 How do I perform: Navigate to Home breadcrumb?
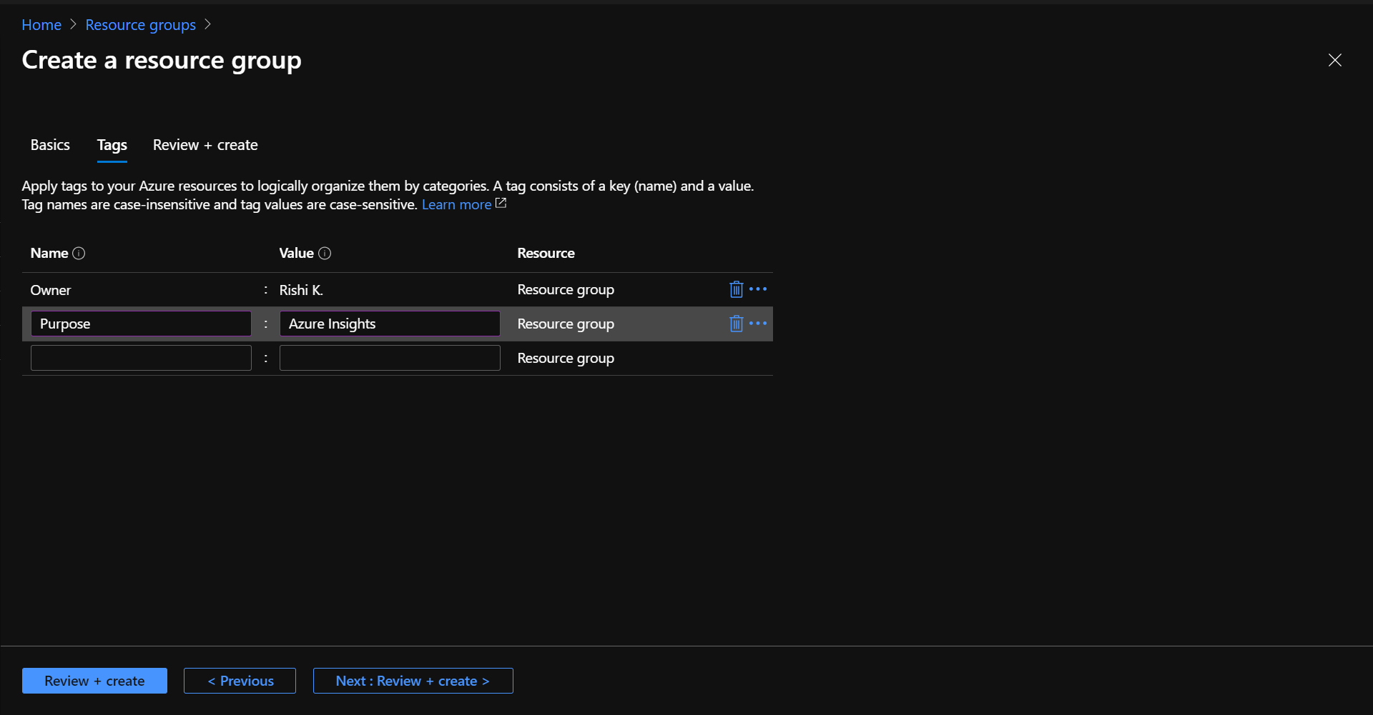point(41,25)
